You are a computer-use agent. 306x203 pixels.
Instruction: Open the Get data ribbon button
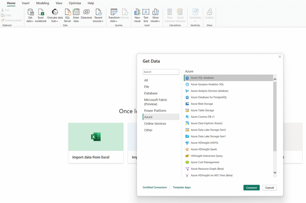(x=30, y=15)
